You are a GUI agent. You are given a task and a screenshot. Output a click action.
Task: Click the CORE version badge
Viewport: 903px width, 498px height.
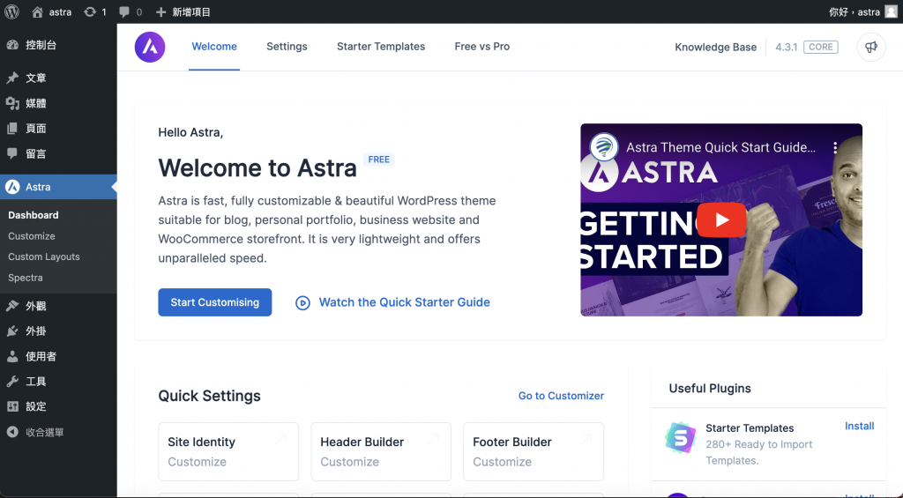click(x=821, y=48)
